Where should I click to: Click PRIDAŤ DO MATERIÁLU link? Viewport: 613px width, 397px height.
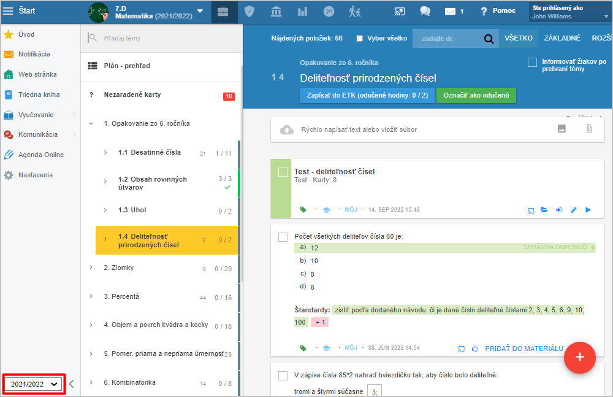click(524, 349)
